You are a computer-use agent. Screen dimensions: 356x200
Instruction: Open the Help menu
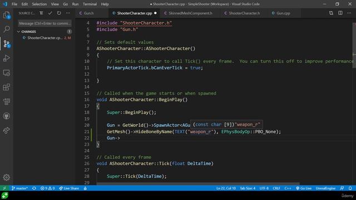tap(105, 4)
